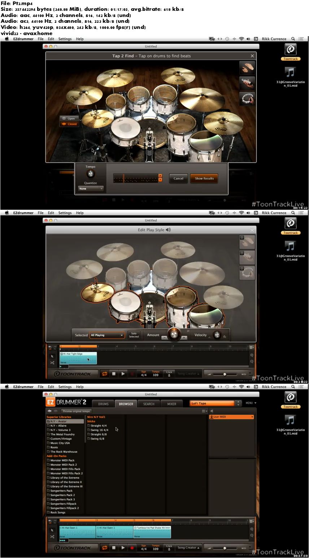Select Open hi-hat option in Tap 2 Find
Viewport: 309px width, 558px height.
69,119
